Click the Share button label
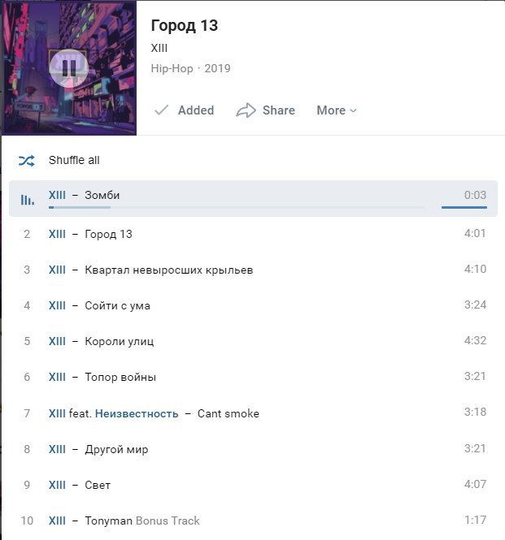The width and height of the screenshot is (505, 540). point(279,110)
